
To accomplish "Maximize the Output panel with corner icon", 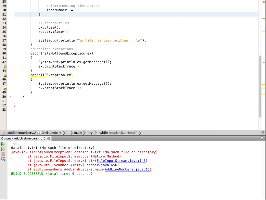I will click(262, 138).
